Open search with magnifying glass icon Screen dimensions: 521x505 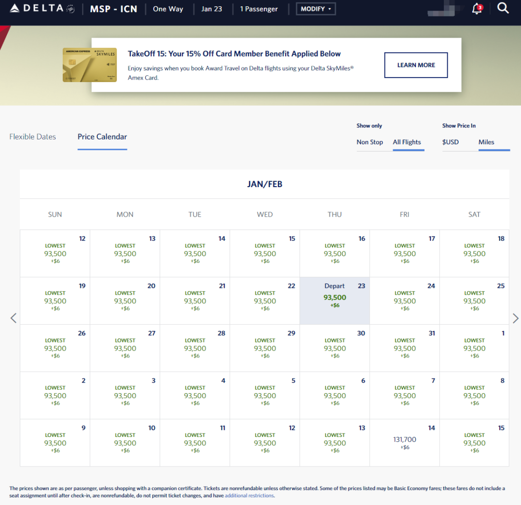tap(503, 9)
